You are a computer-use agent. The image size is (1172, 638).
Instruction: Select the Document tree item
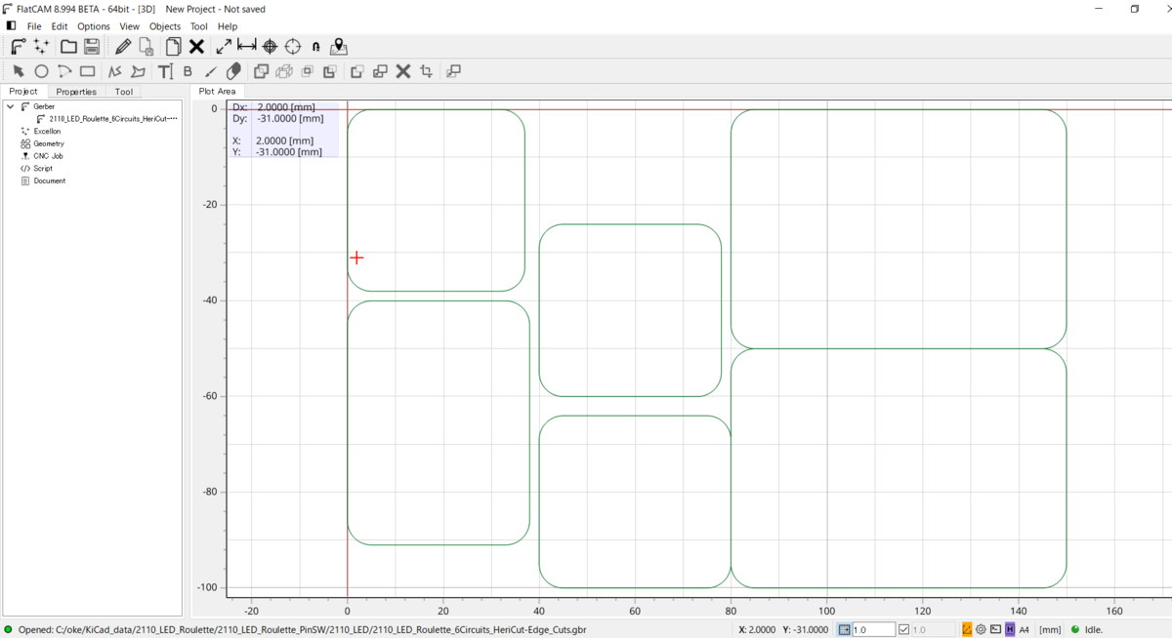click(49, 180)
